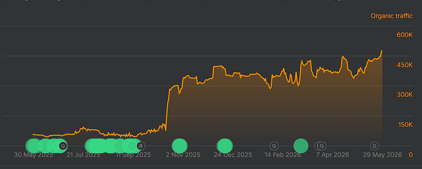Click the 2 Nov 2025 date label
422x169 pixels.
click(183, 155)
